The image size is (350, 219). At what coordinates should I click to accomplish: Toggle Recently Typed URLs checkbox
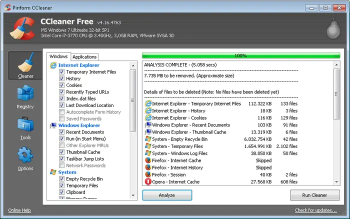62,92
